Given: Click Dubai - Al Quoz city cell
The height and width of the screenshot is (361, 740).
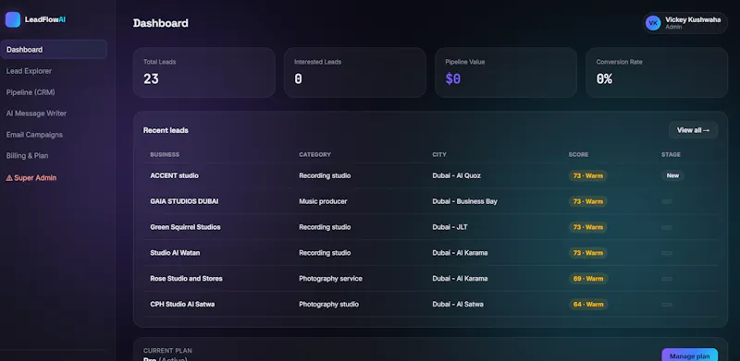Looking at the screenshot, I should pyautogui.click(x=456, y=175).
